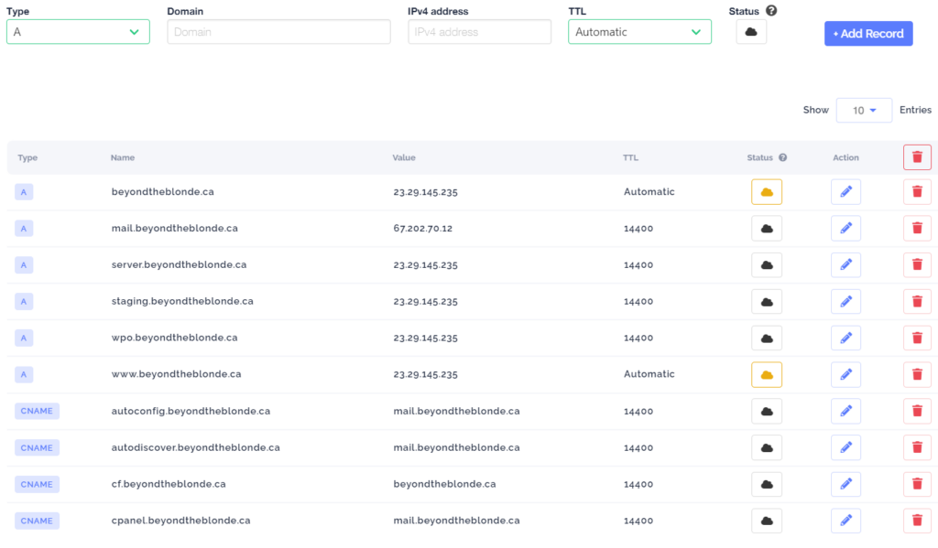938x548 pixels.
Task: Click pencil icon for staging.beyondtheblonde.ca
Action: pyautogui.click(x=845, y=302)
